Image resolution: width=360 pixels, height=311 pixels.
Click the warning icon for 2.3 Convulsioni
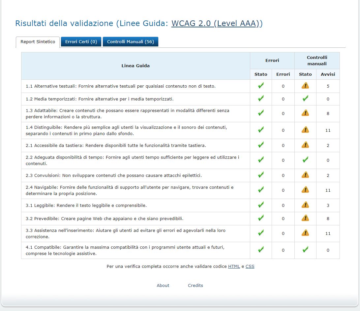[x=305, y=175]
